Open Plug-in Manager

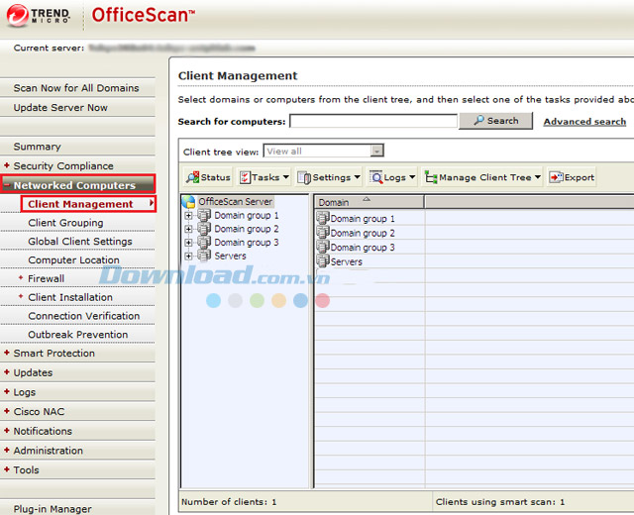point(53,509)
